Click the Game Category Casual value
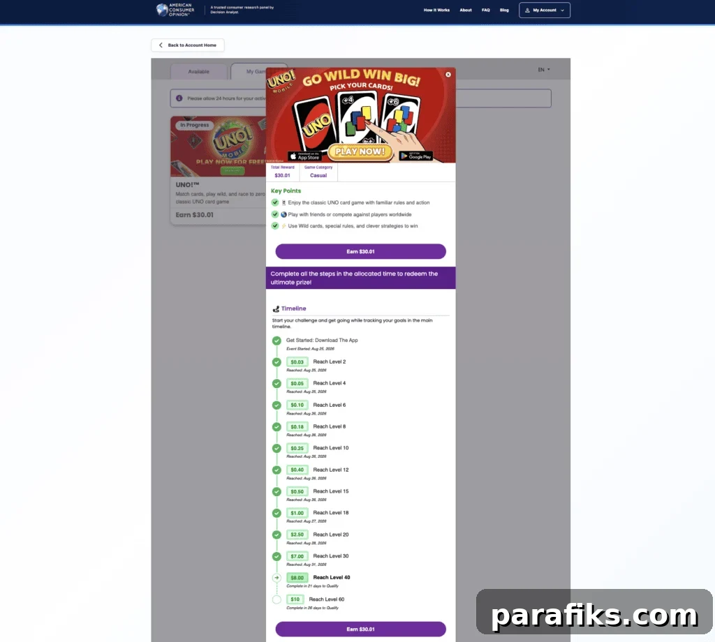Screen dimensions: 715x642 [x=318, y=175]
